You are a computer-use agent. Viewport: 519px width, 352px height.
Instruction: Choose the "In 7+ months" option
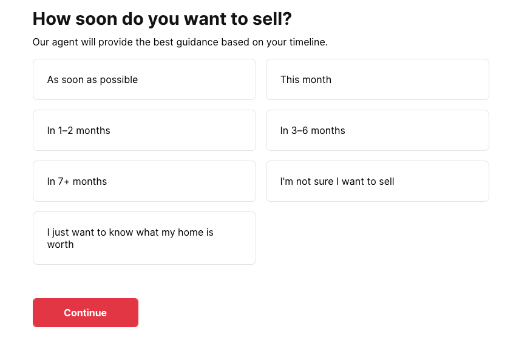tap(144, 181)
